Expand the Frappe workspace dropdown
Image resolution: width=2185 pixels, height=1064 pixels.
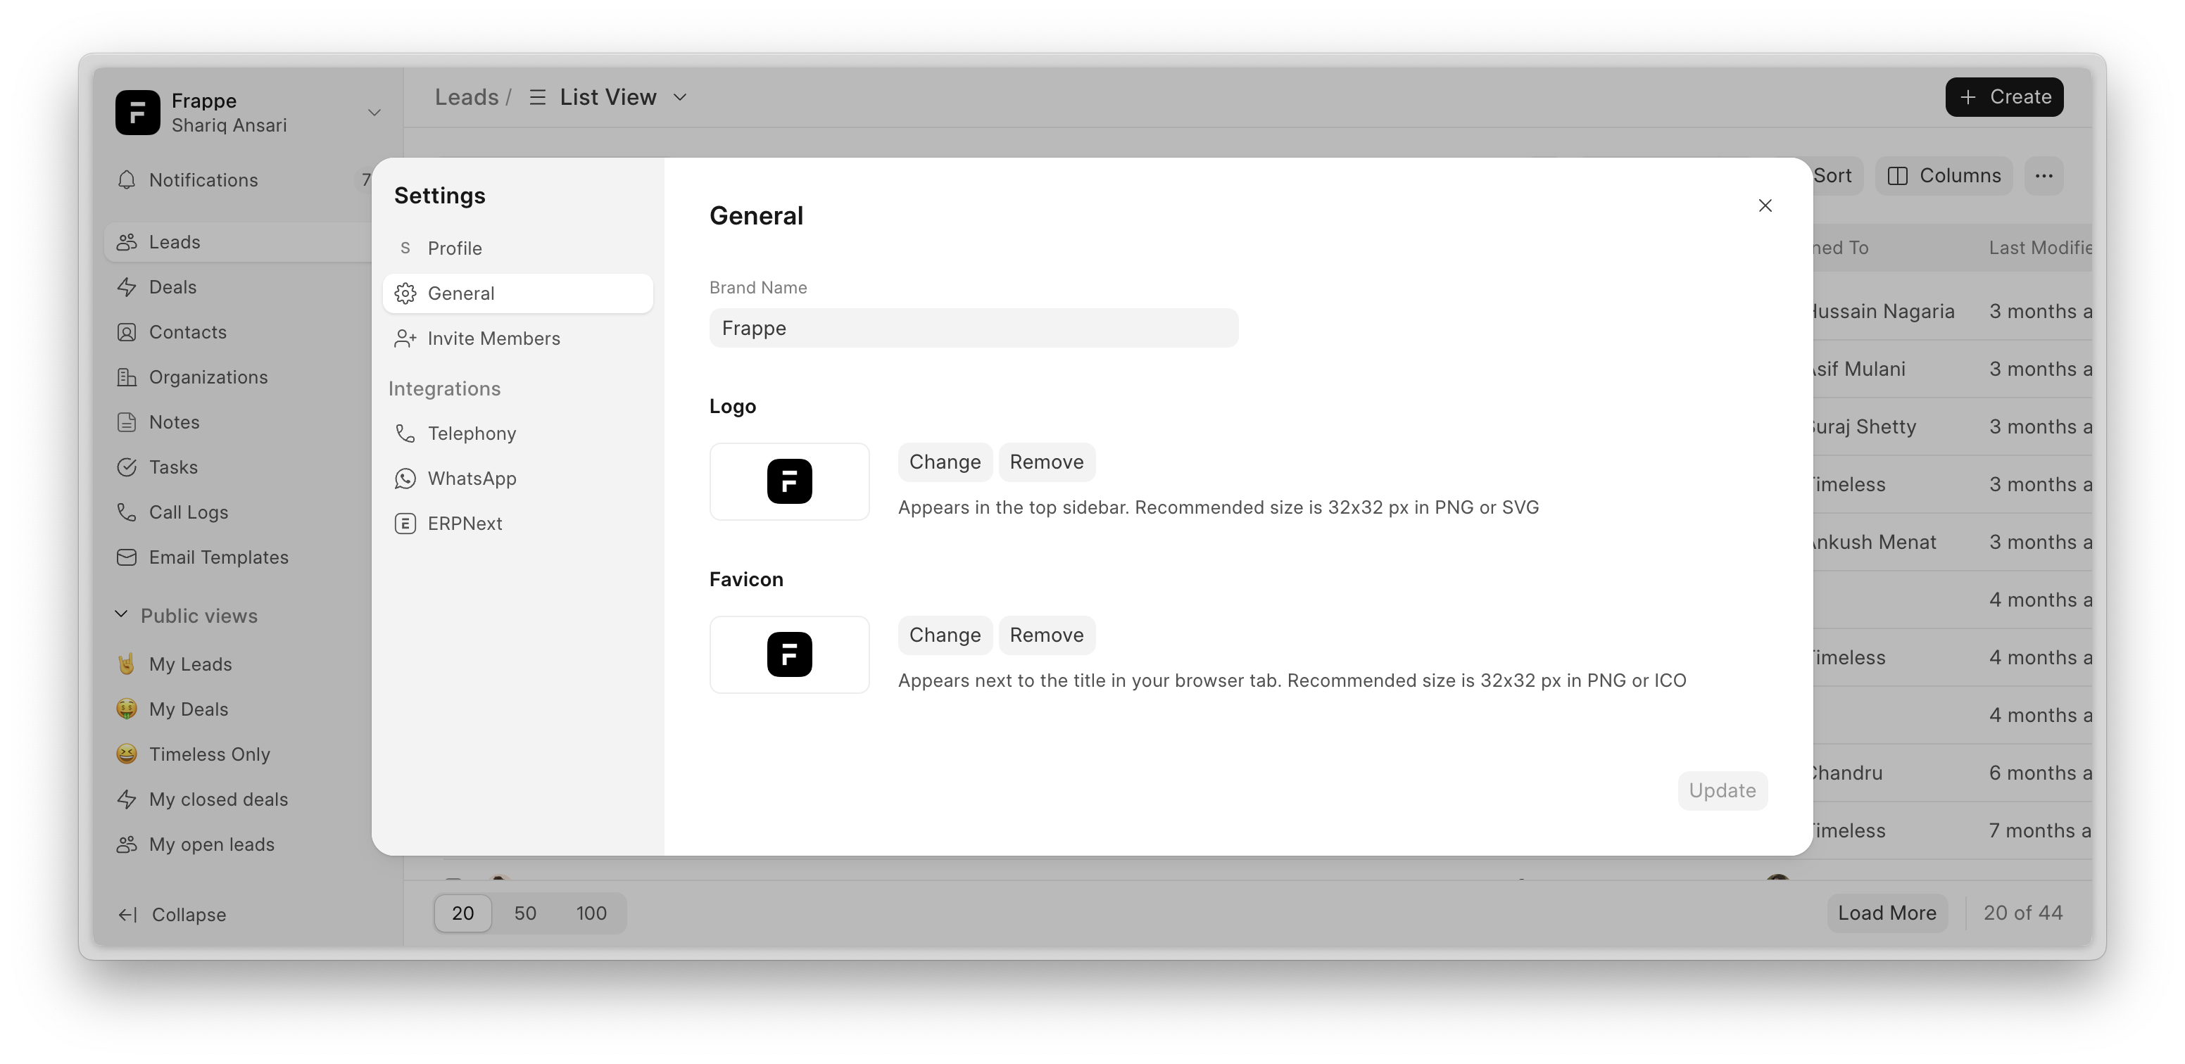coord(374,113)
